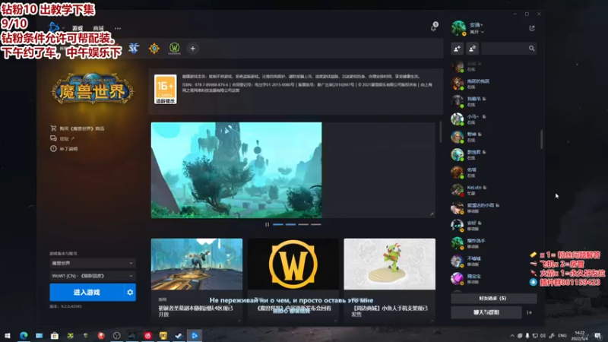Open the 安逸 profile avatar

coord(459,28)
